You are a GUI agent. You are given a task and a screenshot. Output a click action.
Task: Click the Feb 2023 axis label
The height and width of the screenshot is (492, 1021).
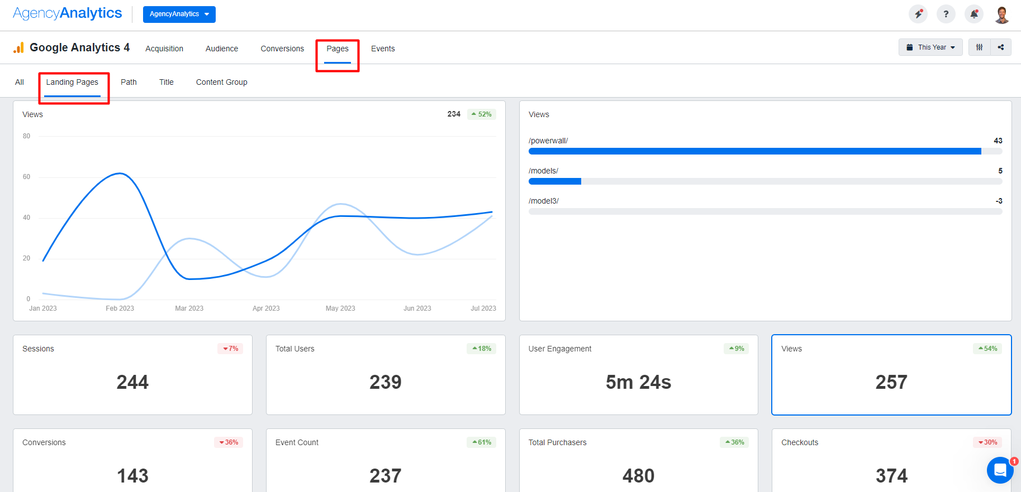120,308
